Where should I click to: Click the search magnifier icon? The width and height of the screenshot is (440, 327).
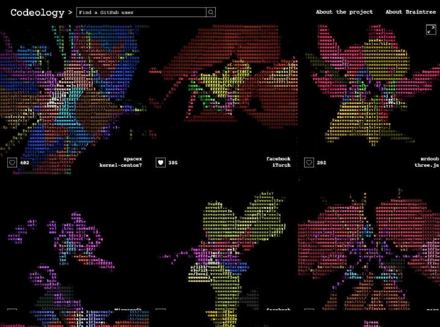click(211, 12)
